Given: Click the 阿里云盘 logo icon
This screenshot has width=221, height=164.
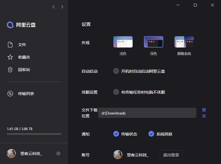Looking at the screenshot, I should pos(10,25).
